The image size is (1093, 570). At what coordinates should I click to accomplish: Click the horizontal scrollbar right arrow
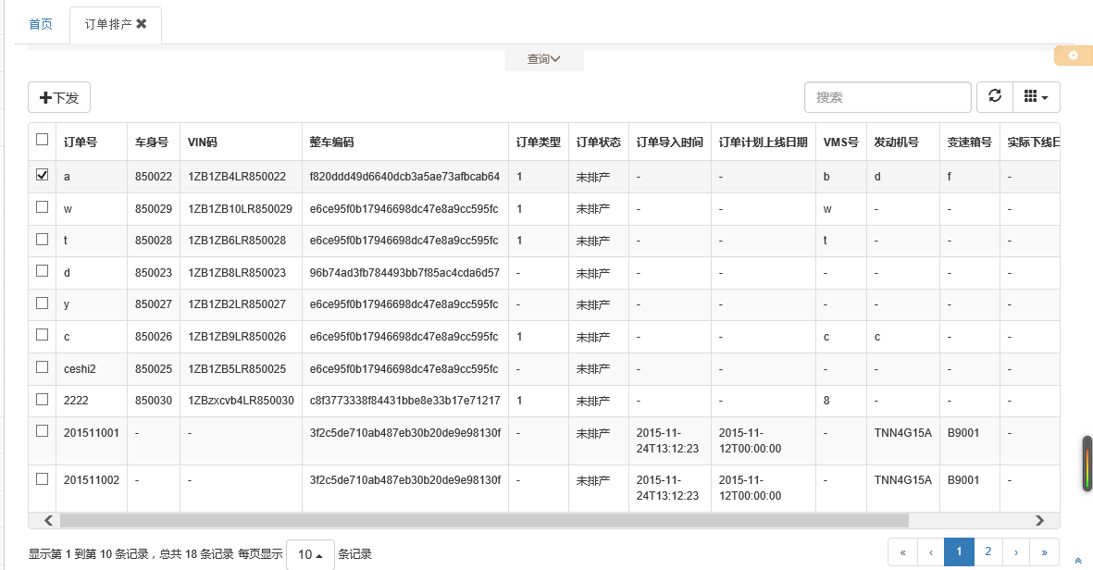click(x=1039, y=521)
